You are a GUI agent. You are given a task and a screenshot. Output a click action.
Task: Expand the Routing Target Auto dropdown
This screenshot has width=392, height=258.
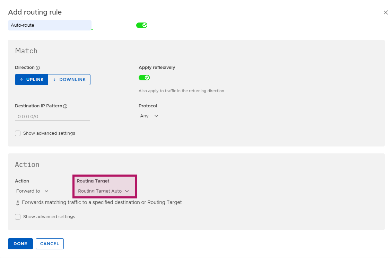tap(104, 191)
